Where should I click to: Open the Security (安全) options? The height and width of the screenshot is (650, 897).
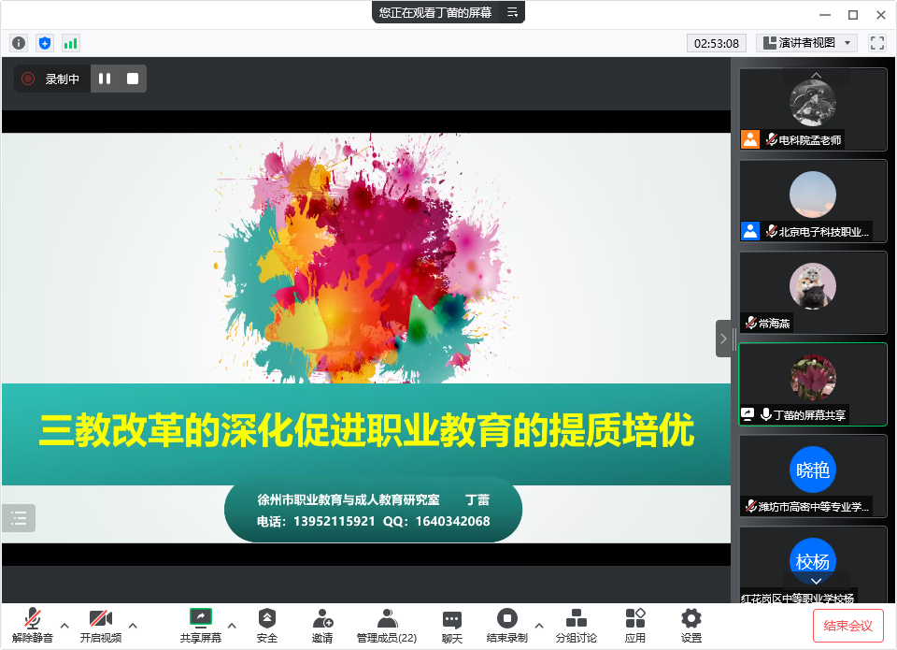[x=267, y=625]
